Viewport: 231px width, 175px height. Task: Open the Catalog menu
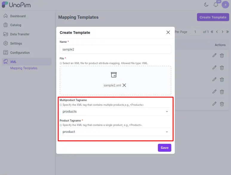tap(16, 25)
